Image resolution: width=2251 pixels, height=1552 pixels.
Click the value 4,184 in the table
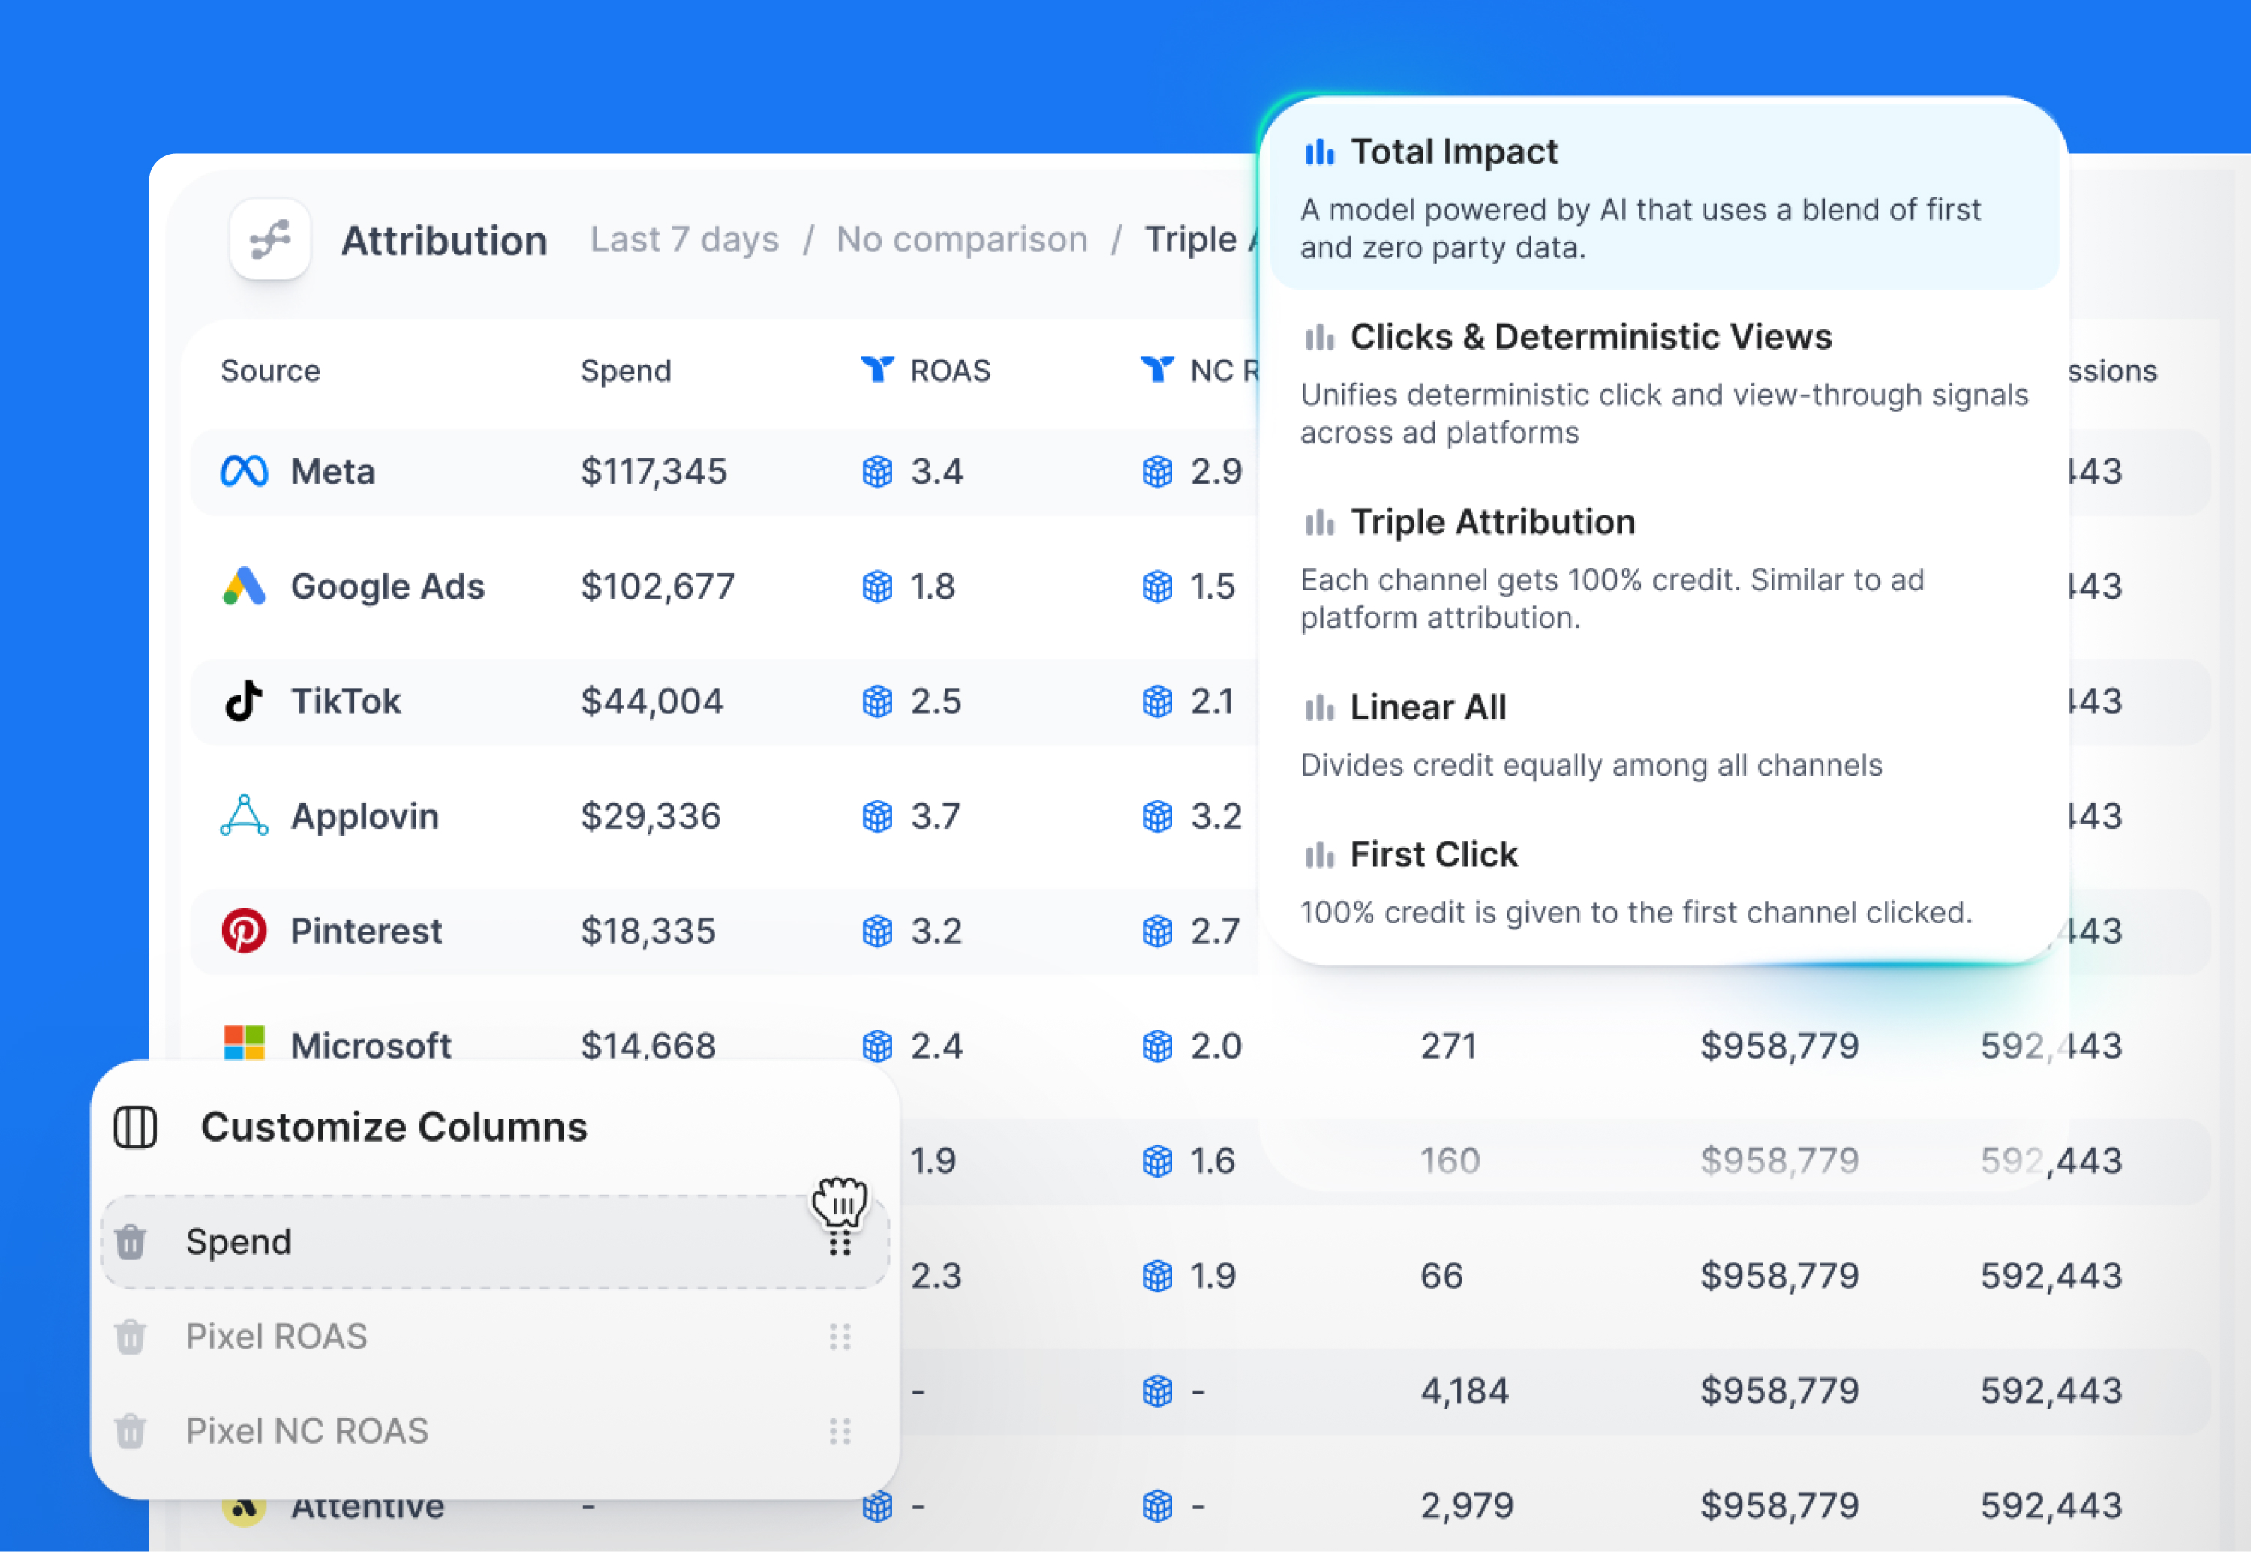click(1464, 1391)
